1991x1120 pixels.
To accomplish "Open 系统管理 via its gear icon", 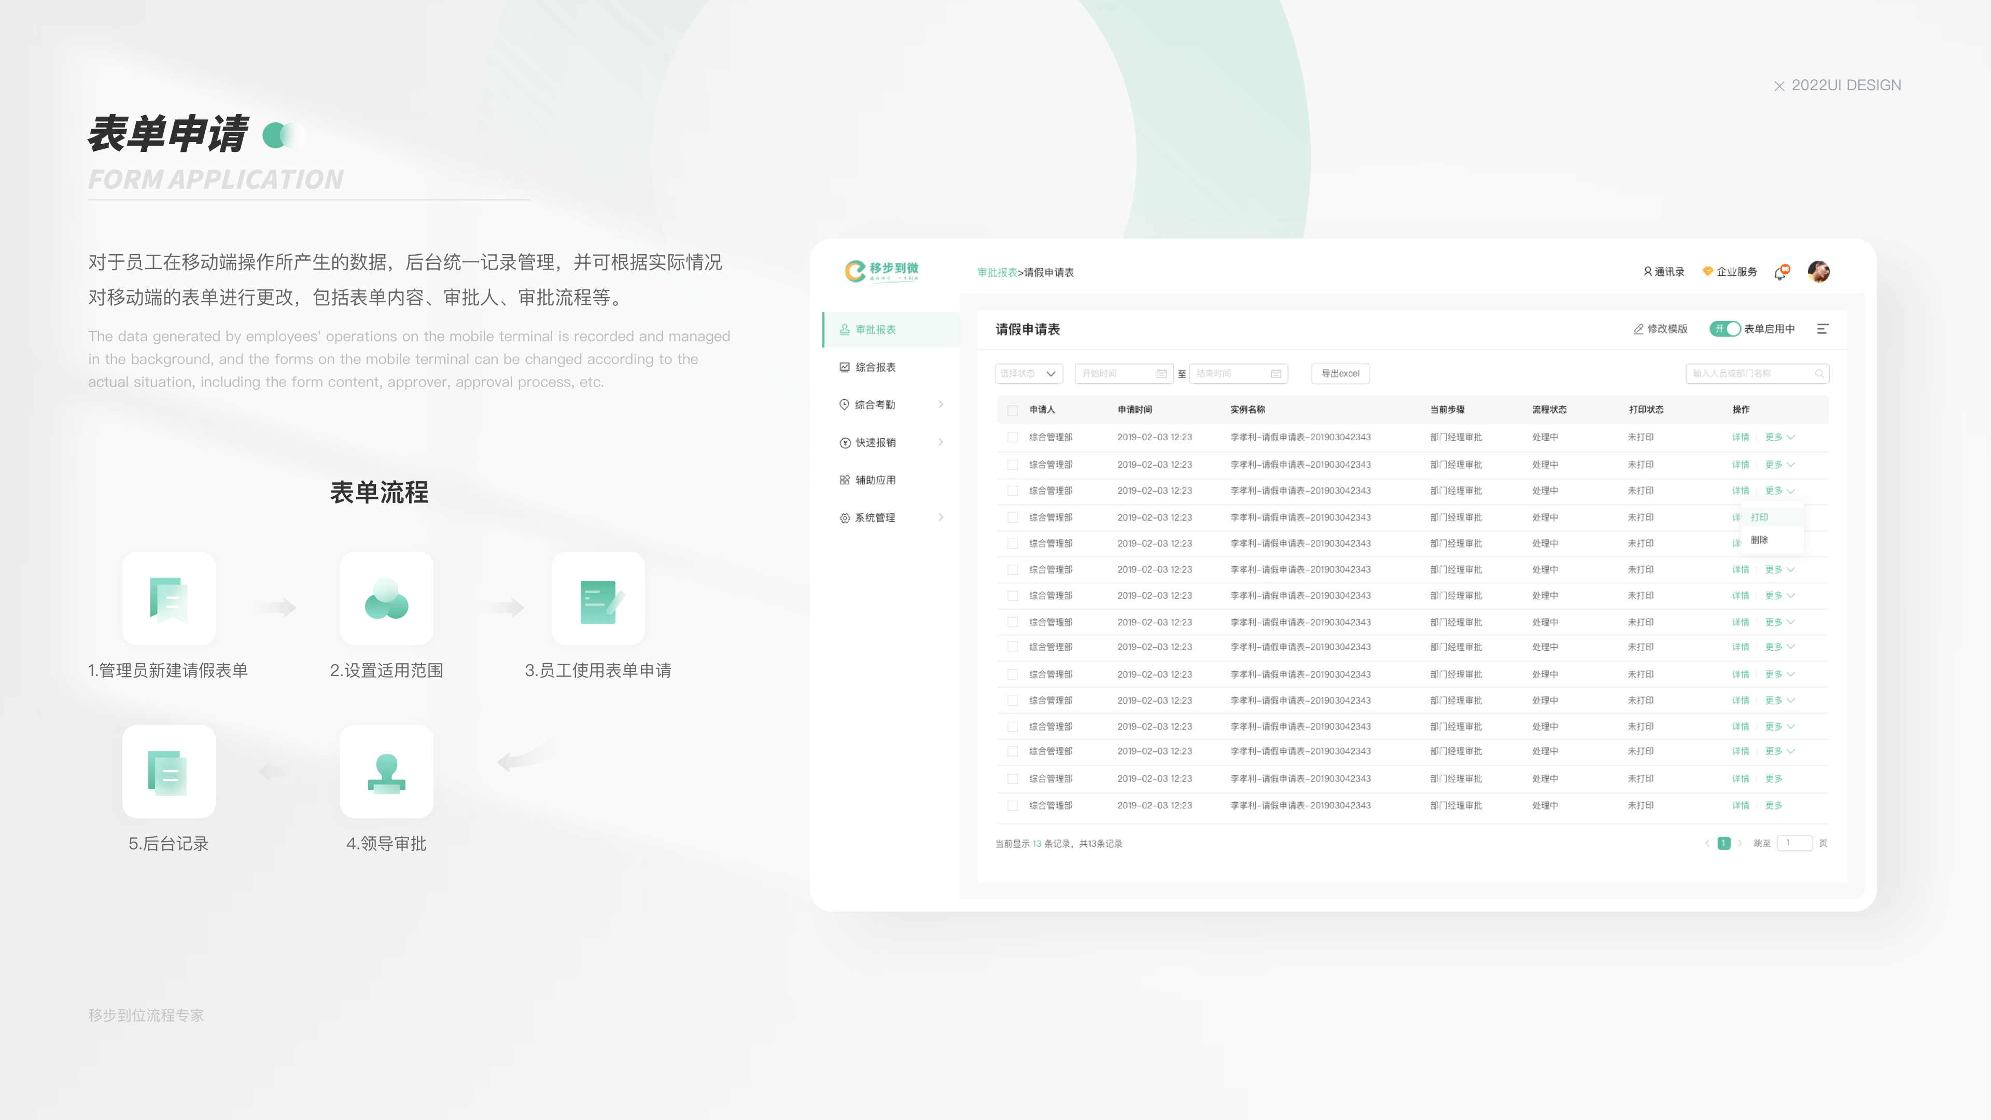I will tap(844, 517).
